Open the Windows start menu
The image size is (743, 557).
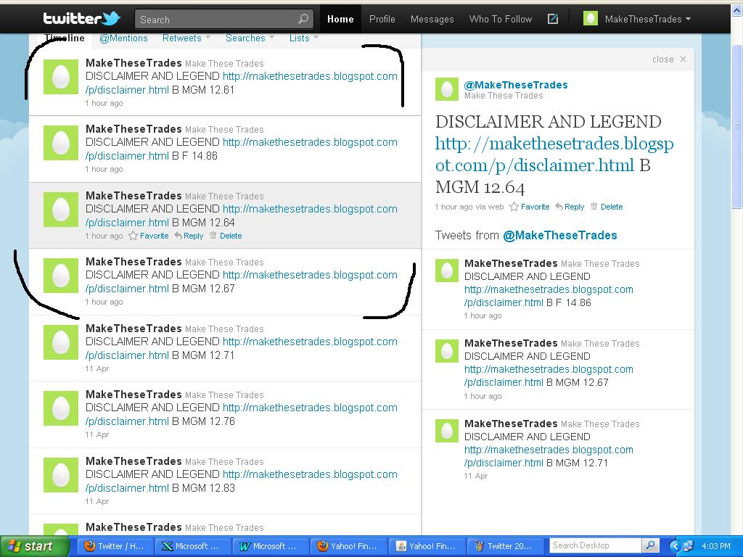click(x=34, y=546)
